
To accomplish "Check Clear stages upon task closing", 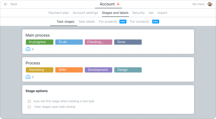I will (29, 107).
